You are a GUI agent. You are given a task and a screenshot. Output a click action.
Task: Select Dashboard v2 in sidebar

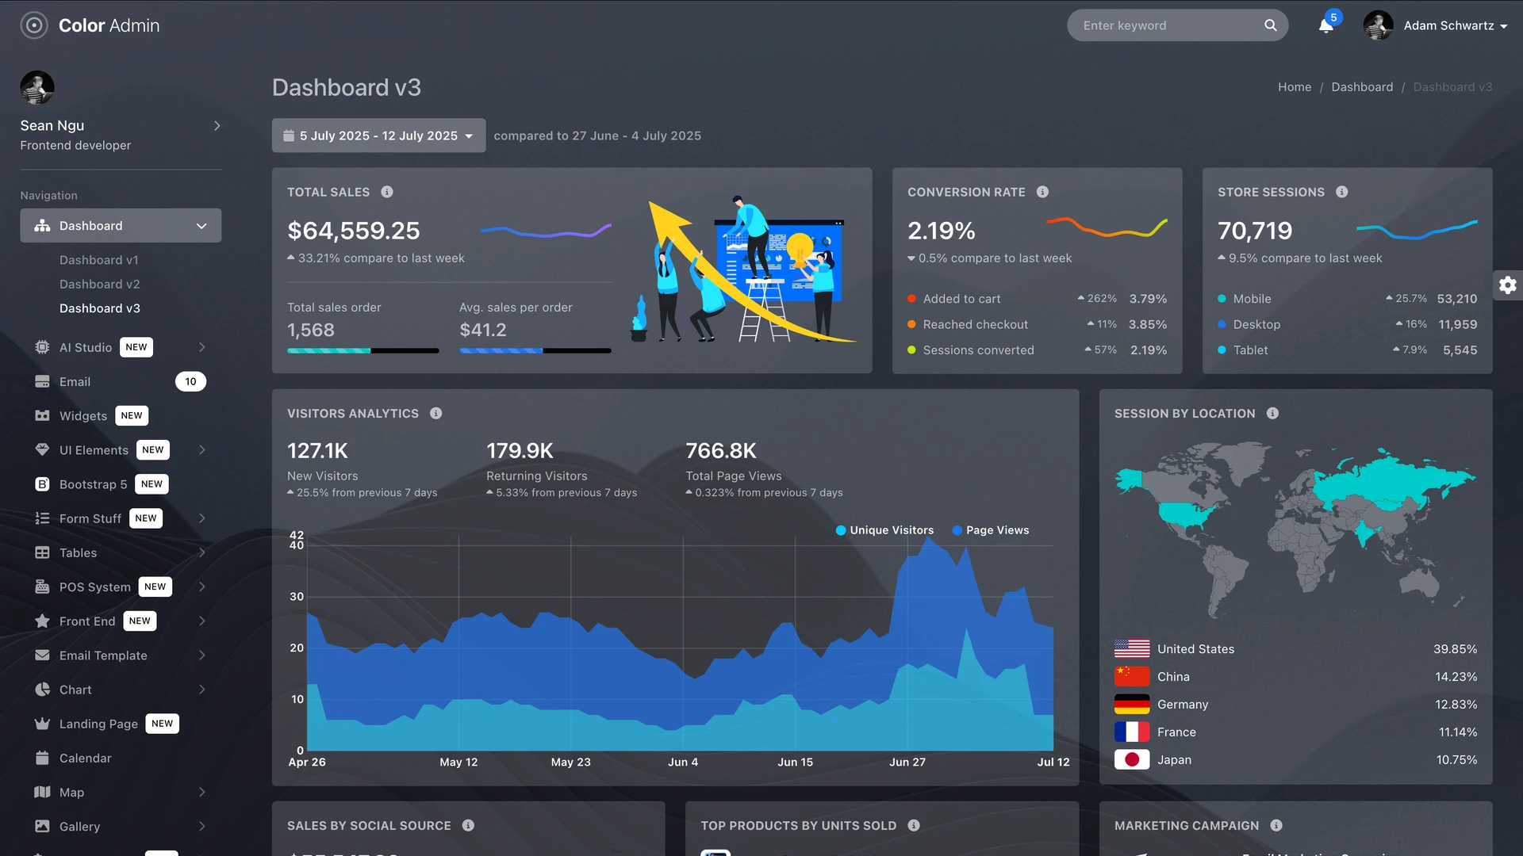[100, 284]
